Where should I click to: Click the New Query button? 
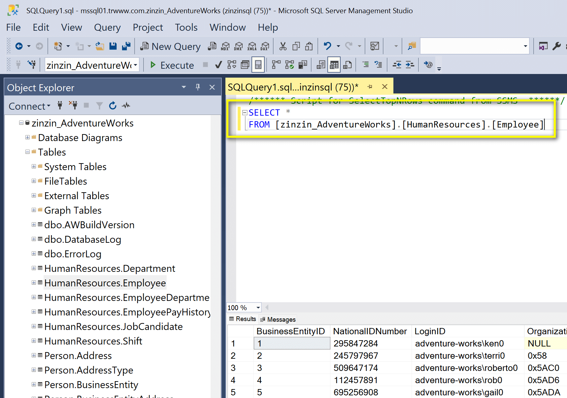171,47
